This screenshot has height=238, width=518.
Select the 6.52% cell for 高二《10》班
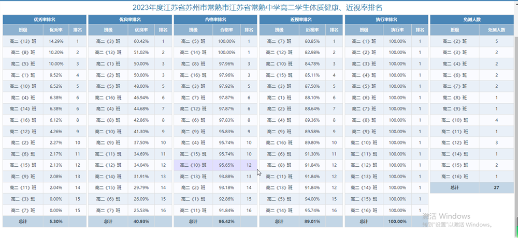(56, 86)
